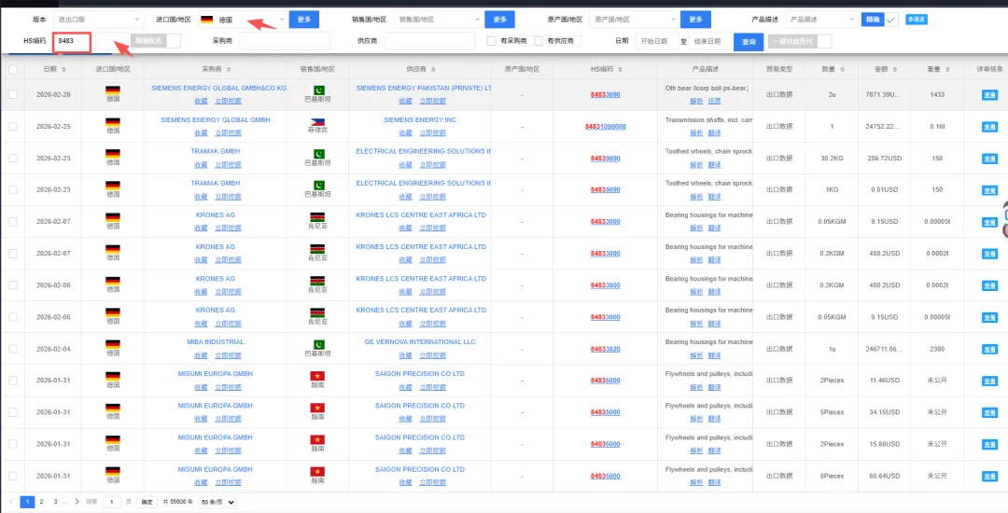Image resolution: width=1008 pixels, height=513 pixels.
Task: Open 进口国/地区 dropdown showing 德国
Action: [x=241, y=20]
